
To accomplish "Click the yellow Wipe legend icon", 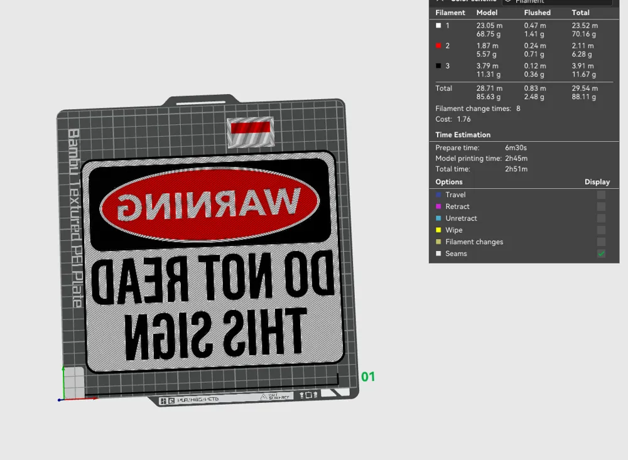I will (438, 230).
